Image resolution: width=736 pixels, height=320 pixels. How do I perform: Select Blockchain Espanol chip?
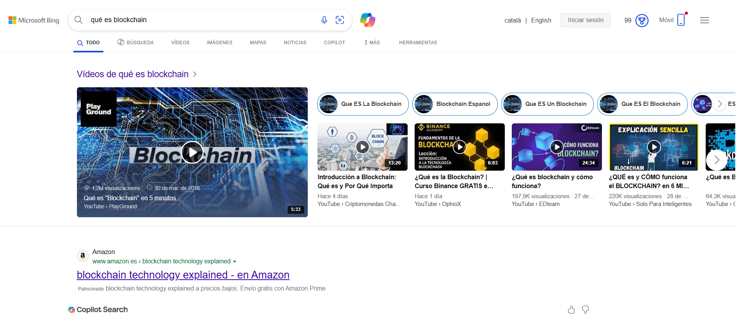(455, 104)
